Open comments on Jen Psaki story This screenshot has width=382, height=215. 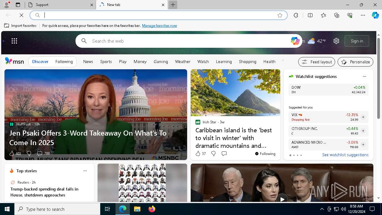tap(39, 153)
